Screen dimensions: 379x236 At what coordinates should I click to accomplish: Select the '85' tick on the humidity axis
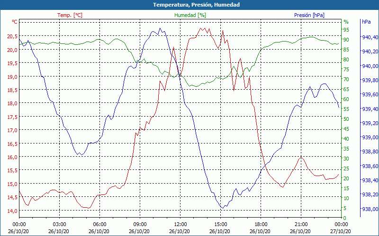tap(346, 50)
